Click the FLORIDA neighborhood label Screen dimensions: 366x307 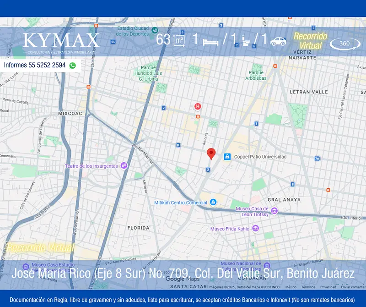pos(139,228)
